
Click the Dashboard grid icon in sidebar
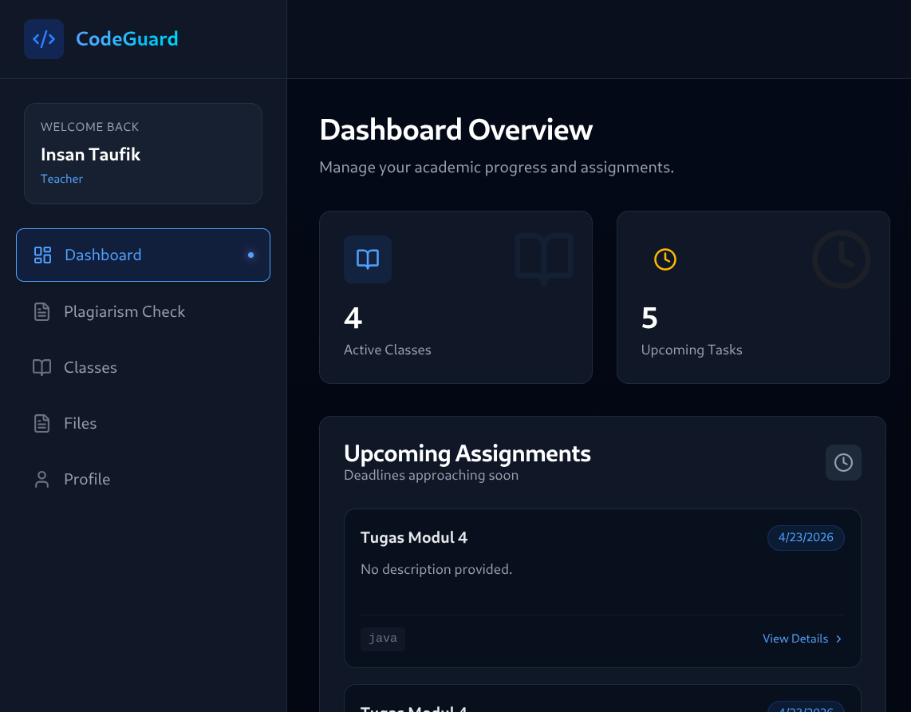42,255
